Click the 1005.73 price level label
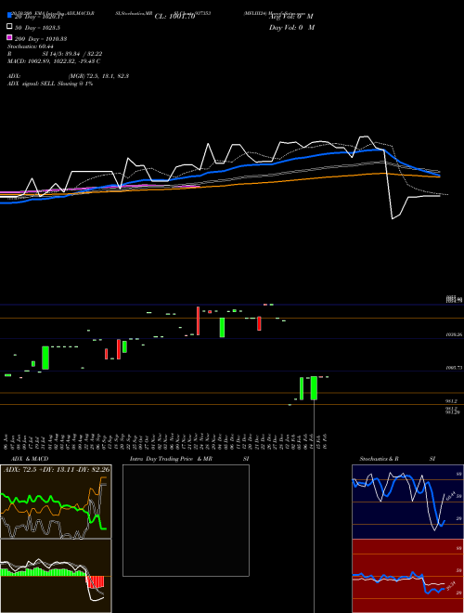 tap(454, 368)
